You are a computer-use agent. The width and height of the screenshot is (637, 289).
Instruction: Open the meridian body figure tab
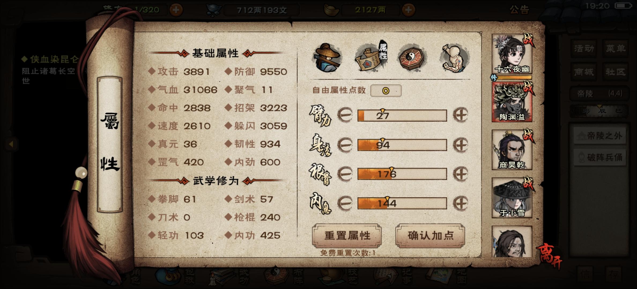coord(454,58)
